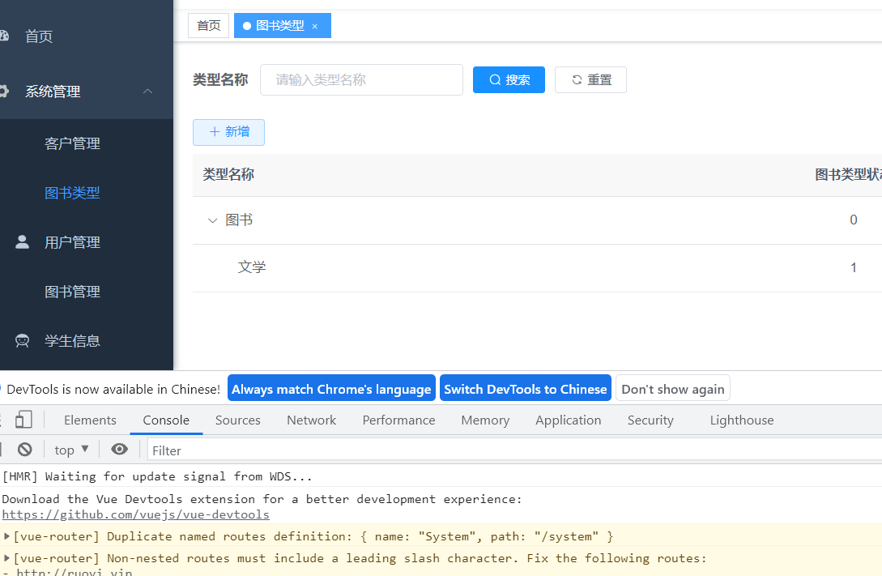Click the 类型名称 column header

pyautogui.click(x=228, y=174)
